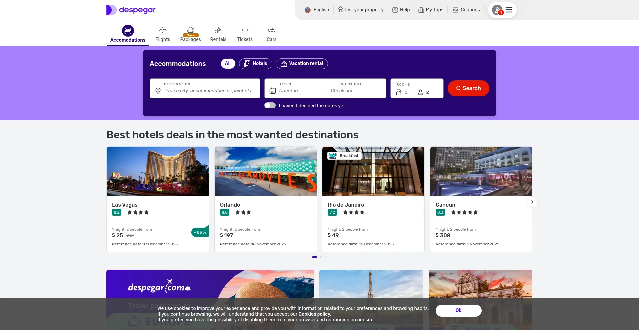The height and width of the screenshot is (330, 639).
Task: Open the English language selector
Action: click(x=317, y=10)
